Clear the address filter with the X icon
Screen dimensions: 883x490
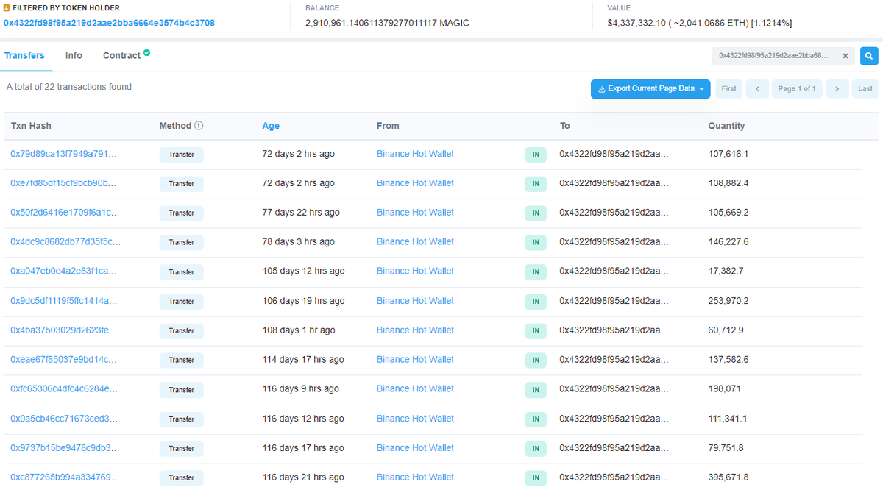point(845,56)
